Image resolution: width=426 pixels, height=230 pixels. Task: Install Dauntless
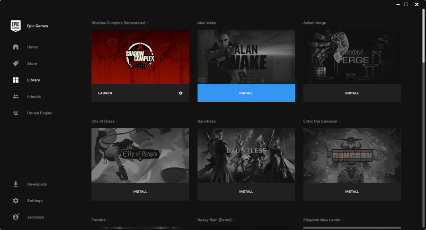246,191
